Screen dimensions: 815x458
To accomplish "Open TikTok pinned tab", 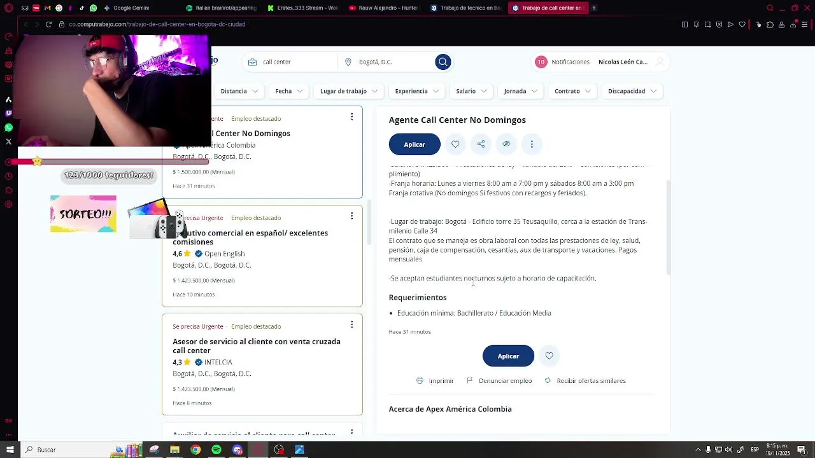I will click(81, 8).
